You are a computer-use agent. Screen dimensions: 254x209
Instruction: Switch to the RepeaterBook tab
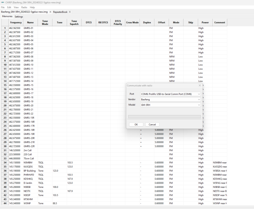[x=60, y=12]
